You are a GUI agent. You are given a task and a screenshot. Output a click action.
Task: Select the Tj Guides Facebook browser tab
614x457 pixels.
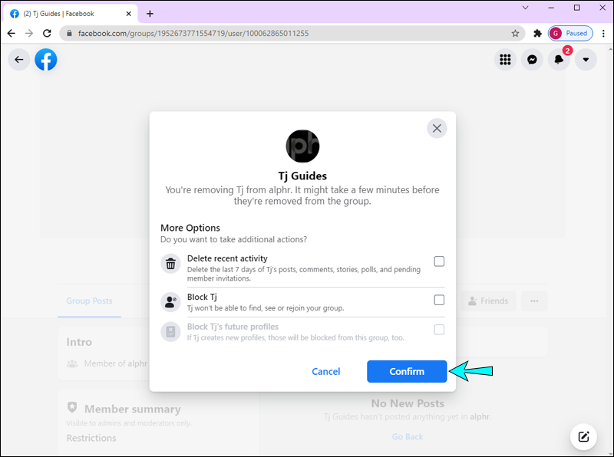click(x=71, y=14)
